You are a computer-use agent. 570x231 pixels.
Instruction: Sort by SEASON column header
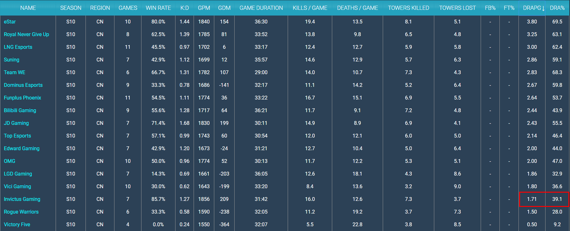pos(71,8)
